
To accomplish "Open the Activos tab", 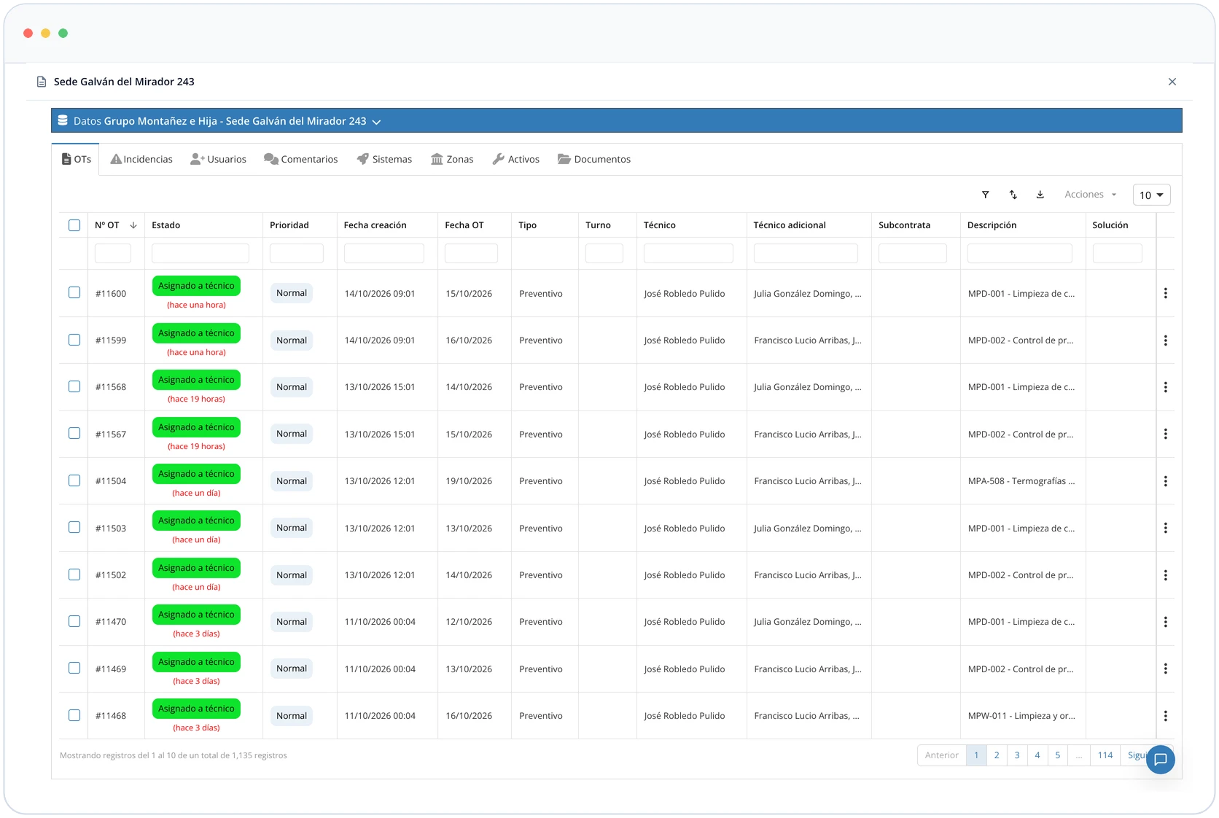I will point(515,159).
